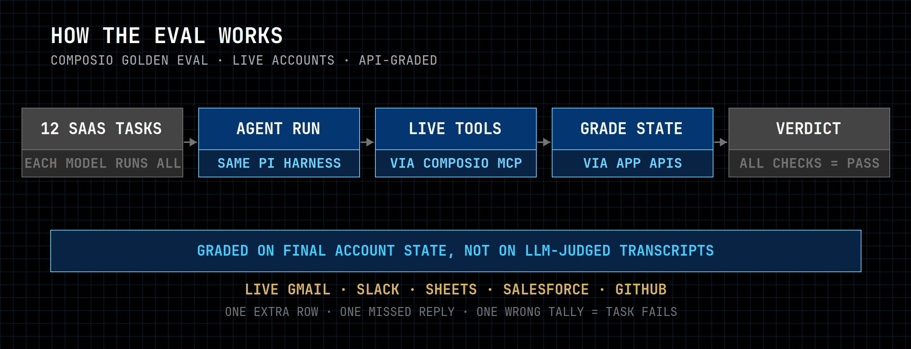Click the 'SALESFORCE' label
The width and height of the screenshot is (911, 349).
pos(546,289)
